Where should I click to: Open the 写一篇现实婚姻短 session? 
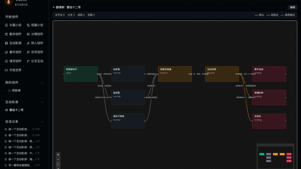tap(22, 165)
